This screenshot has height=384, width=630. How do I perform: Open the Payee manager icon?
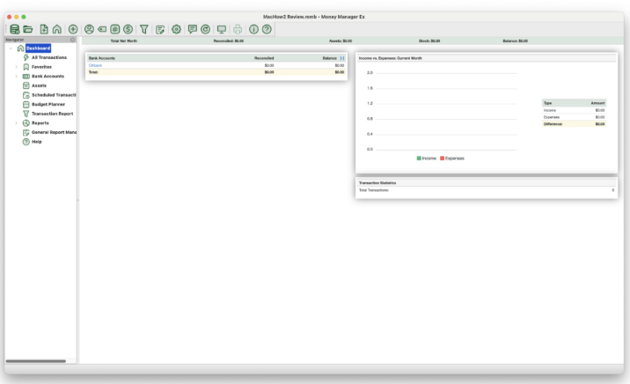pos(89,29)
